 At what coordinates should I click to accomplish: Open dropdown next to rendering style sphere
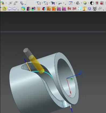tap(89, 3)
